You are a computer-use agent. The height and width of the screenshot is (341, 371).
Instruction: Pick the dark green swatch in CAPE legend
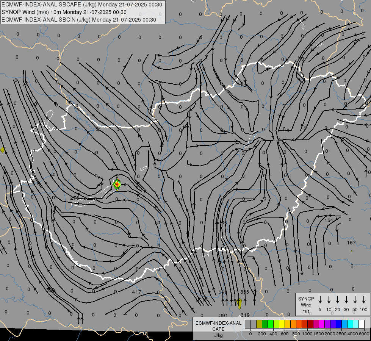[x=265, y=324]
